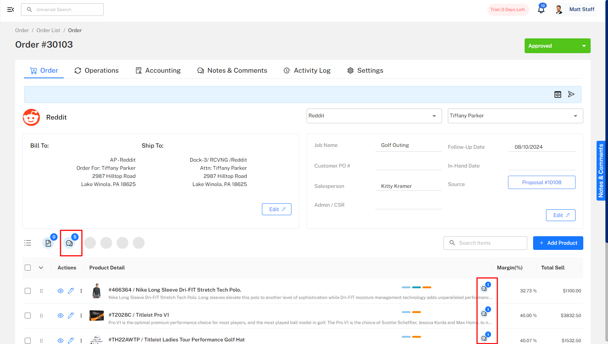Open the Notes & Comments tab
Image resolution: width=608 pixels, height=344 pixels.
[232, 70]
